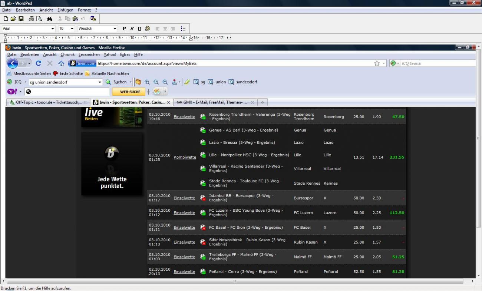Click the Firefox reload icon
The image size is (482, 291).
pos(39,63)
